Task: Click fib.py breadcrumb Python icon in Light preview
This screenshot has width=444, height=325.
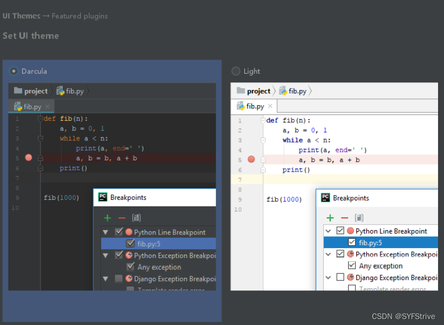Action: (x=283, y=91)
